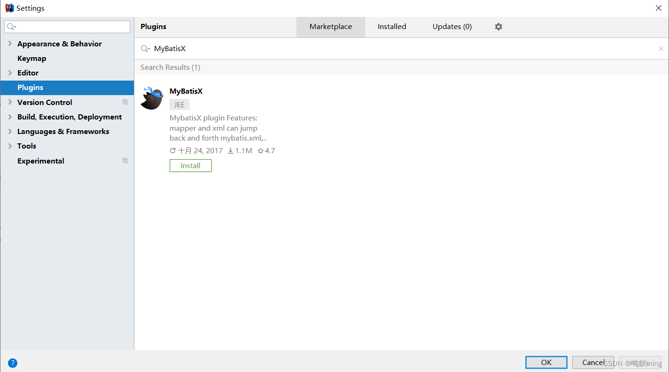Image resolution: width=669 pixels, height=372 pixels.
Task: Expand Languages & Frameworks section
Action: (10, 131)
